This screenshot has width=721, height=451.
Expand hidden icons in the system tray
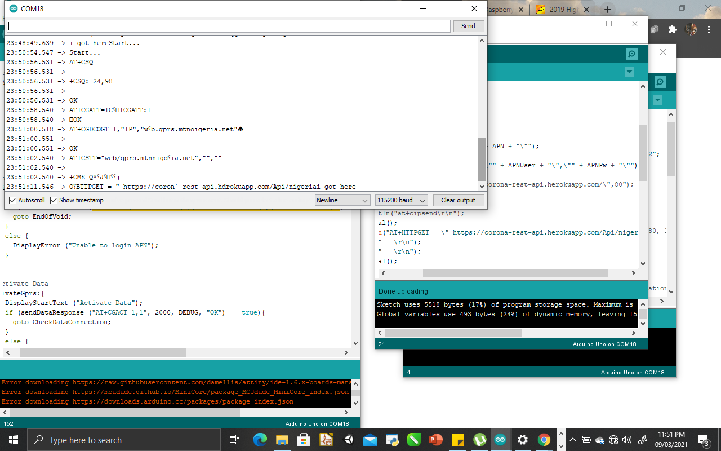pos(573,440)
